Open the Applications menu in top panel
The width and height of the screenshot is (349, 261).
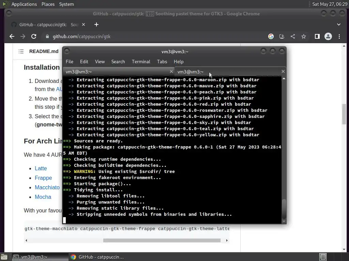click(24, 4)
